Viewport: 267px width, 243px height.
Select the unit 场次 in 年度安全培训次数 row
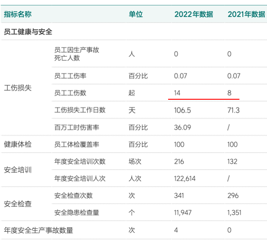pyautogui.click(x=135, y=161)
